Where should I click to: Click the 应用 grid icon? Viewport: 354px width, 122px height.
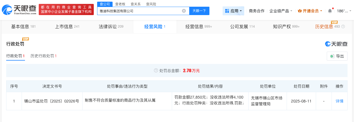point(227,11)
